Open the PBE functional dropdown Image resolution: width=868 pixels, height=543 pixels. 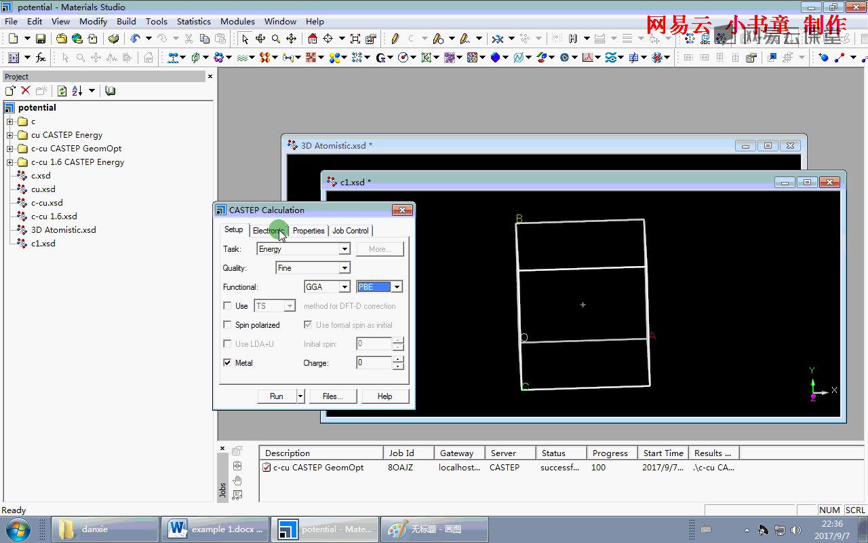click(x=397, y=287)
